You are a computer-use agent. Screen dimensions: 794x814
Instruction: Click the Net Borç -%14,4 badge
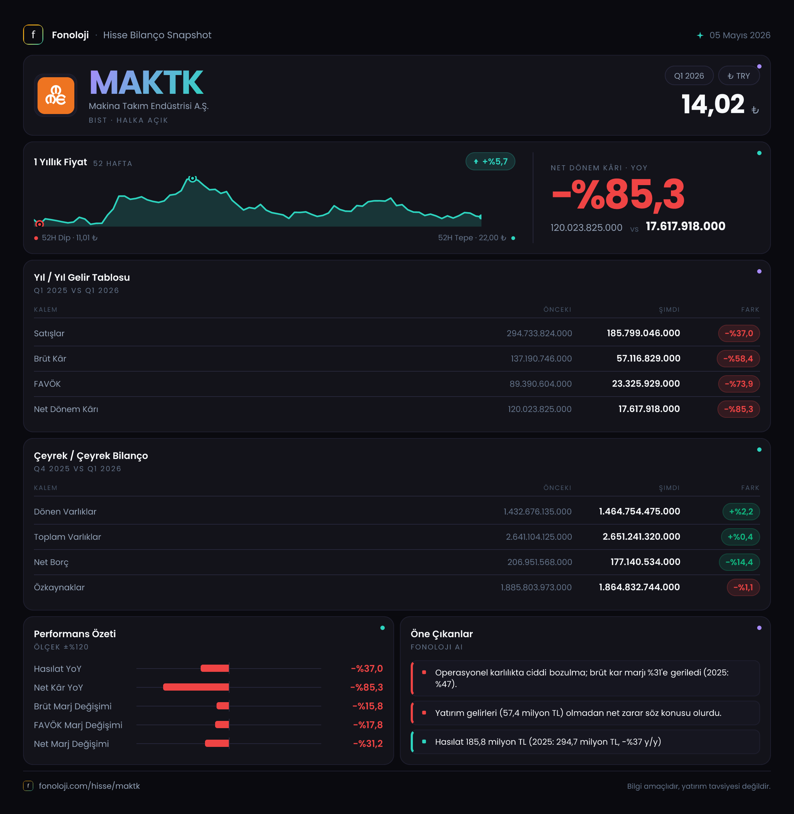coord(739,562)
